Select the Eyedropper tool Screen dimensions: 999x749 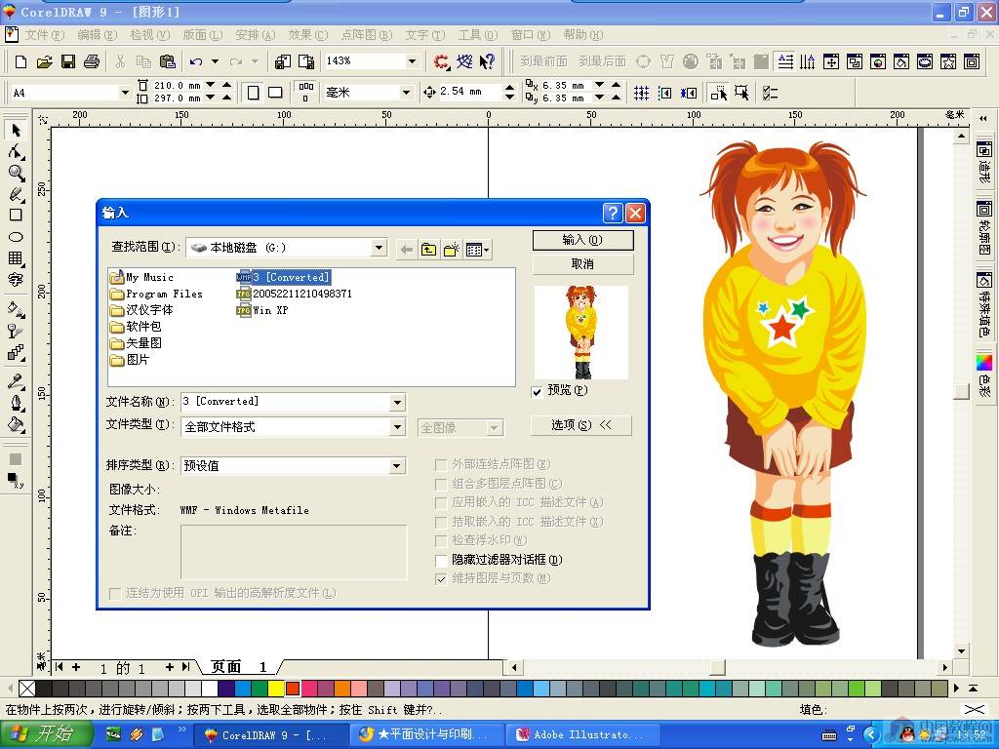16,381
